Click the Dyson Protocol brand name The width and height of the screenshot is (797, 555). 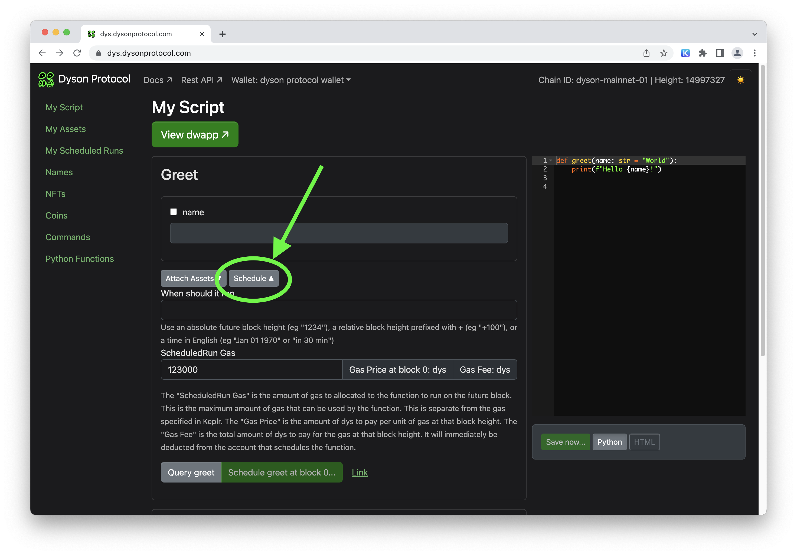[x=94, y=79]
